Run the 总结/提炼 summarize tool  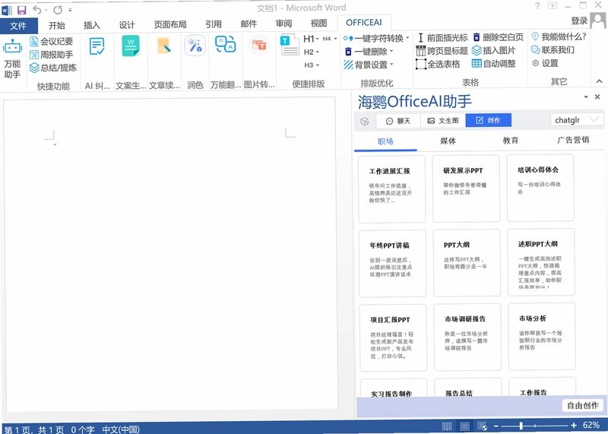pyautogui.click(x=53, y=68)
